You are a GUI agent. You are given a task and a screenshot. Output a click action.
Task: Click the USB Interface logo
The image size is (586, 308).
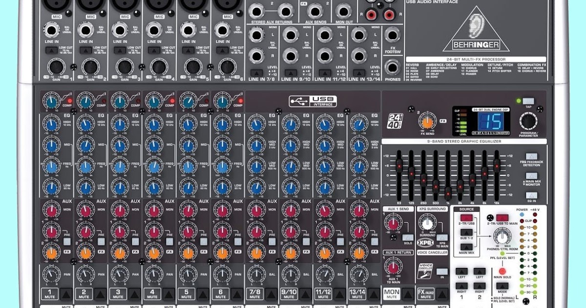click(x=313, y=101)
